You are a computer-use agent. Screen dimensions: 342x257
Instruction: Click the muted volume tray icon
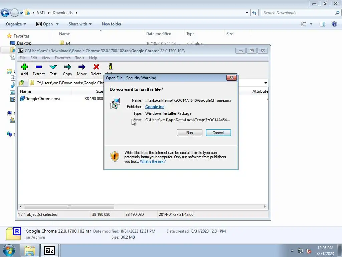pos(308,251)
